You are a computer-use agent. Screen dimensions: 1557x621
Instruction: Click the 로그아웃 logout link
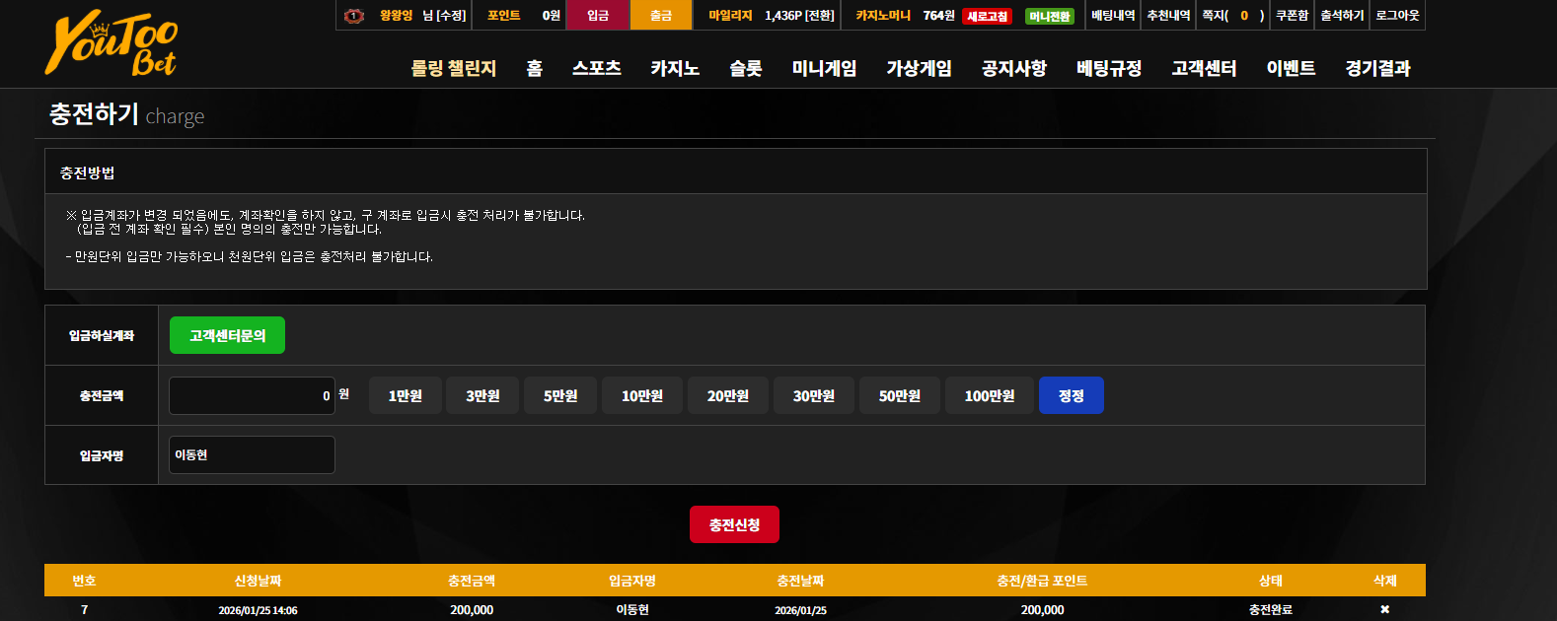pos(1397,15)
